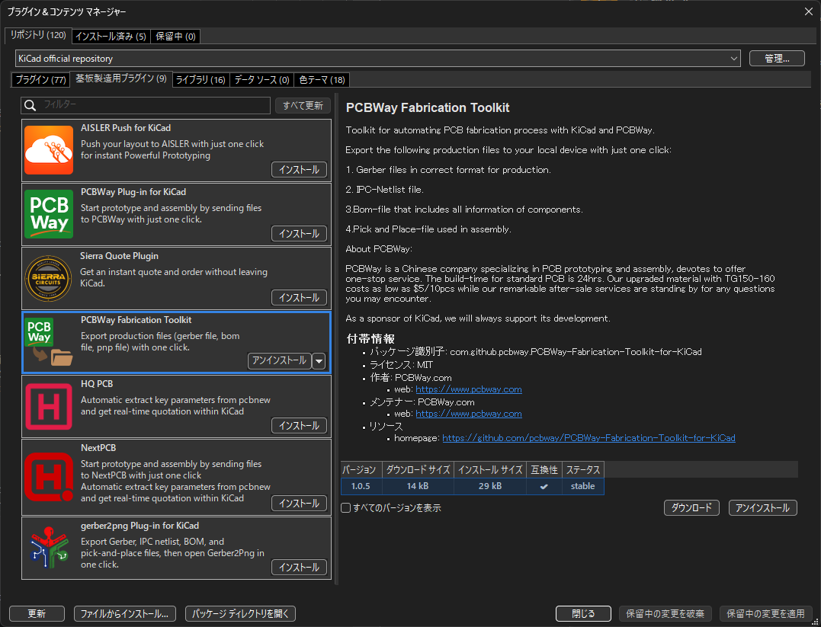The height and width of the screenshot is (627, 821).
Task: Open the GitHub homepage link
Action: pyautogui.click(x=588, y=437)
